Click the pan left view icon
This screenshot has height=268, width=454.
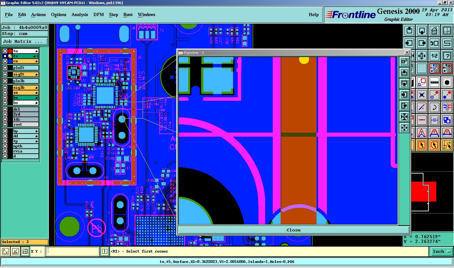point(409,43)
